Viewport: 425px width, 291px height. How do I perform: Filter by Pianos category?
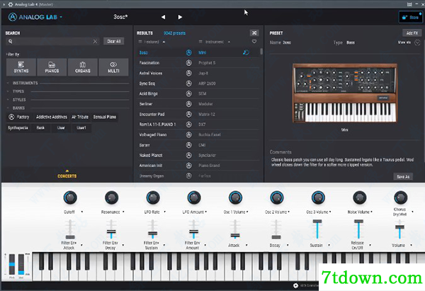click(x=52, y=67)
